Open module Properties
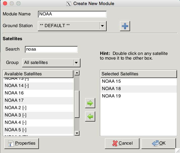 (21, 143)
